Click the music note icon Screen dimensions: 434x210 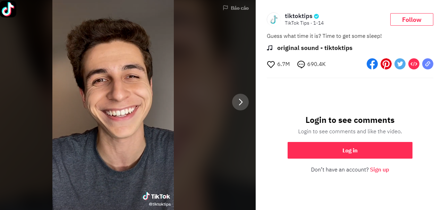(270, 48)
